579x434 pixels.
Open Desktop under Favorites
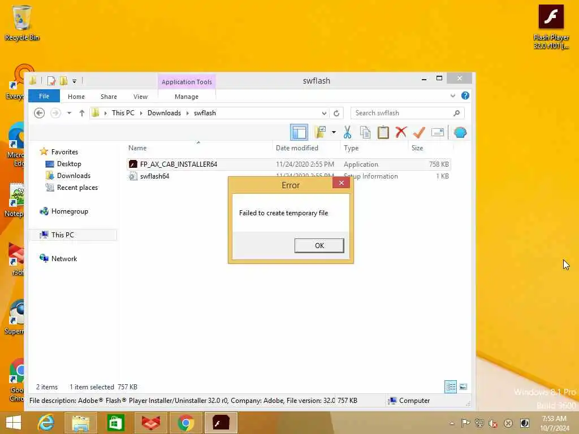(x=68, y=164)
